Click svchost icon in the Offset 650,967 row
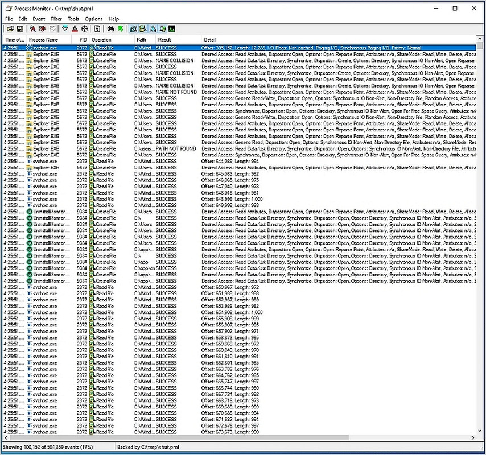This screenshot has width=486, height=455. pyautogui.click(x=30, y=287)
